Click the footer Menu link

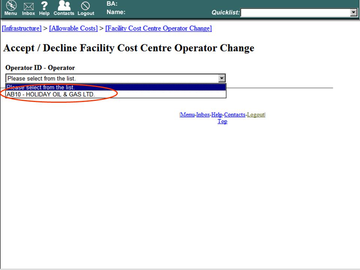[x=187, y=115]
